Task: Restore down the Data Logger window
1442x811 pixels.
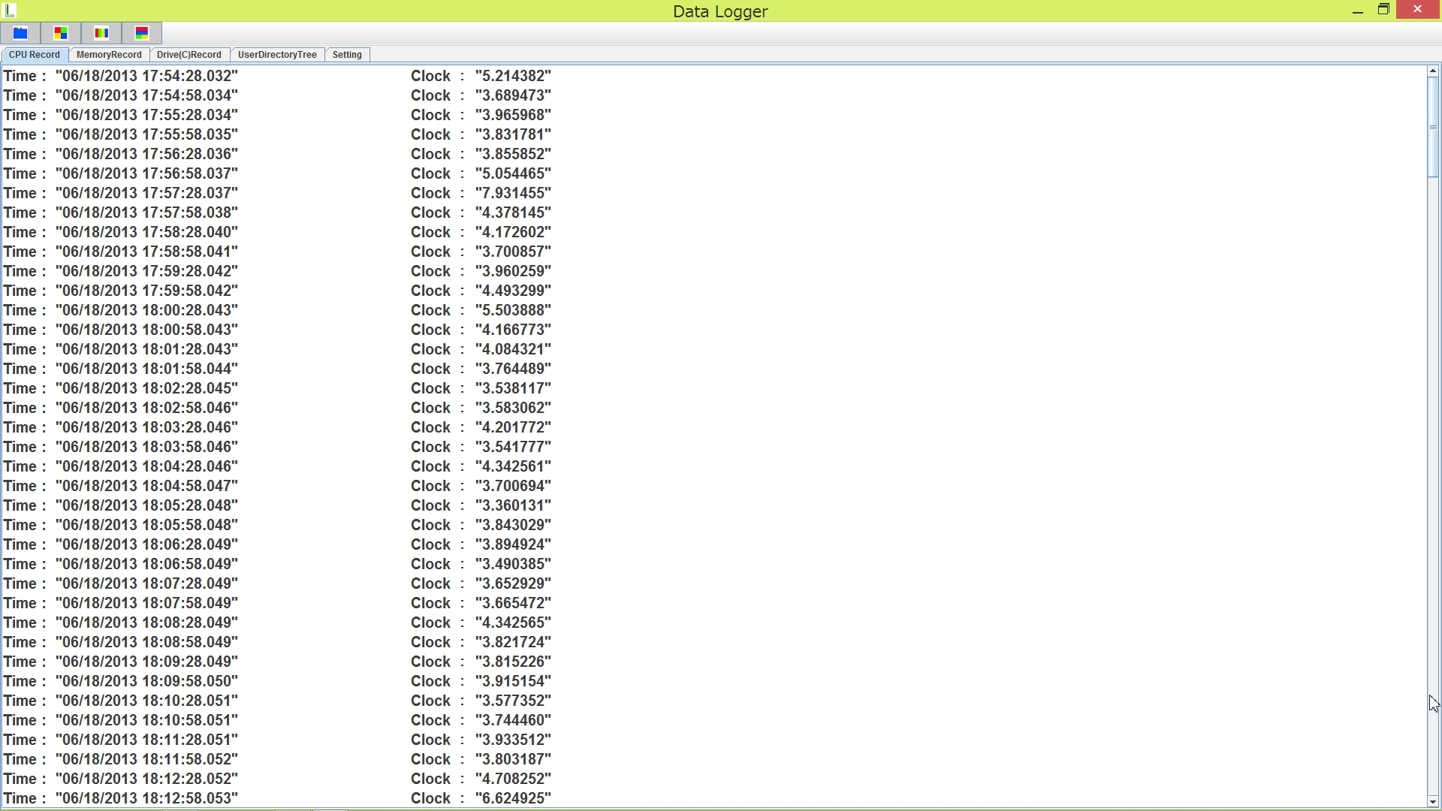Action: click(x=1383, y=10)
